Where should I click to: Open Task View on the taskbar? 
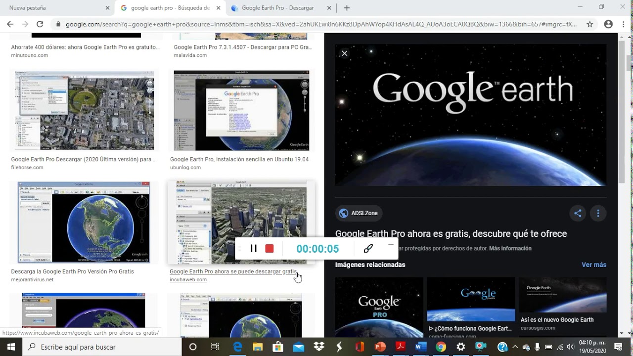pyautogui.click(x=215, y=347)
